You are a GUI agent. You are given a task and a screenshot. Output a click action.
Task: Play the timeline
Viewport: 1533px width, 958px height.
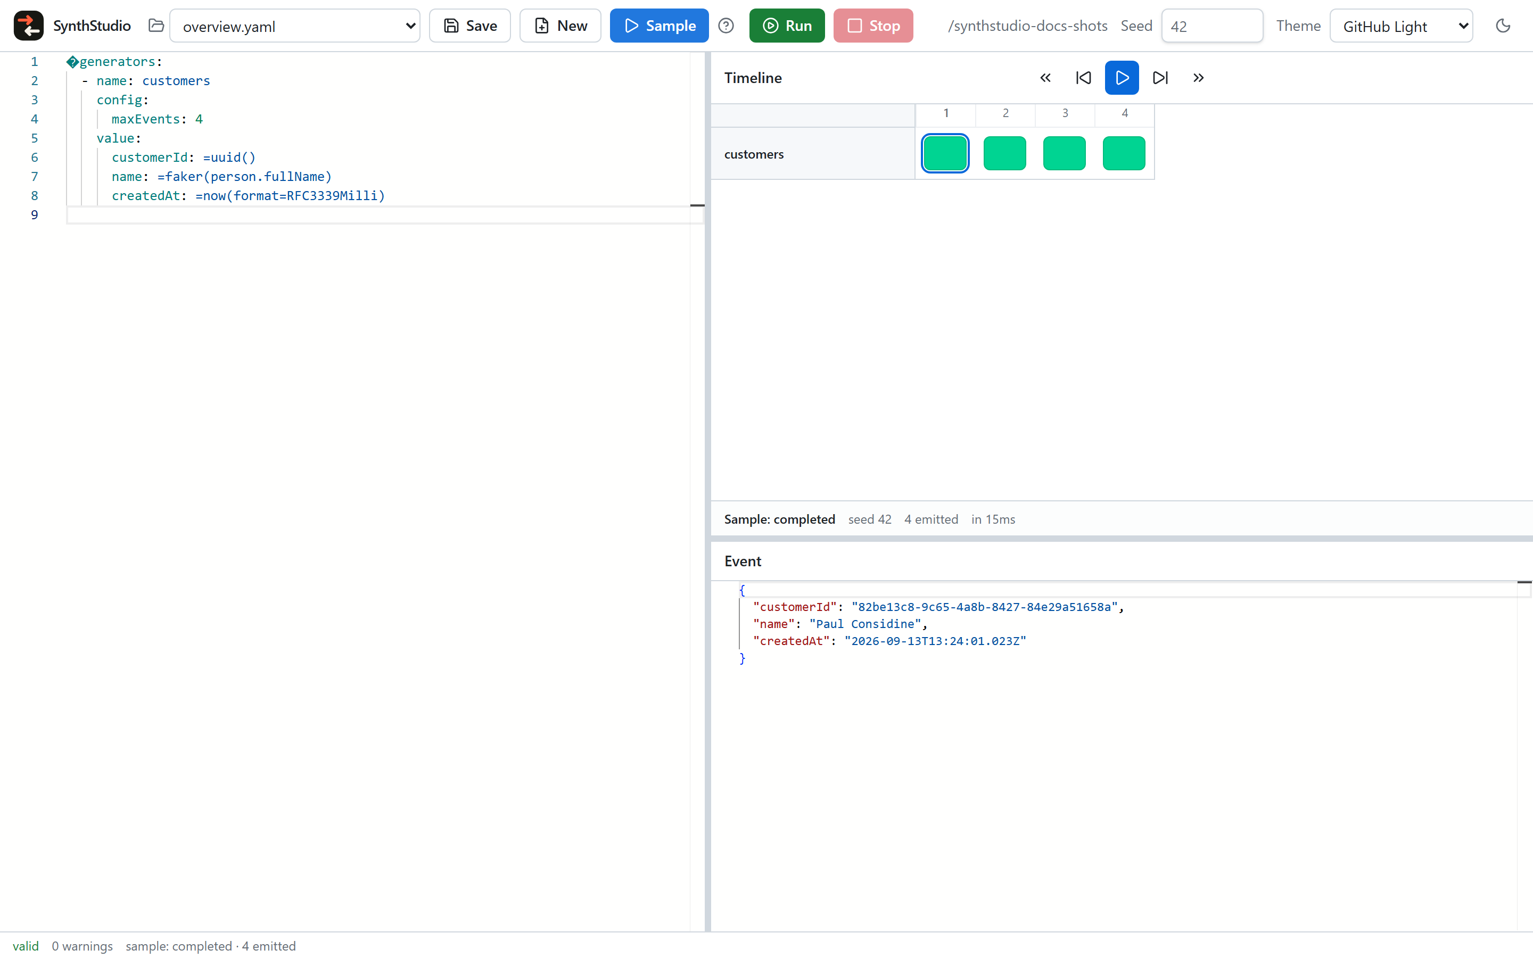pyautogui.click(x=1121, y=78)
